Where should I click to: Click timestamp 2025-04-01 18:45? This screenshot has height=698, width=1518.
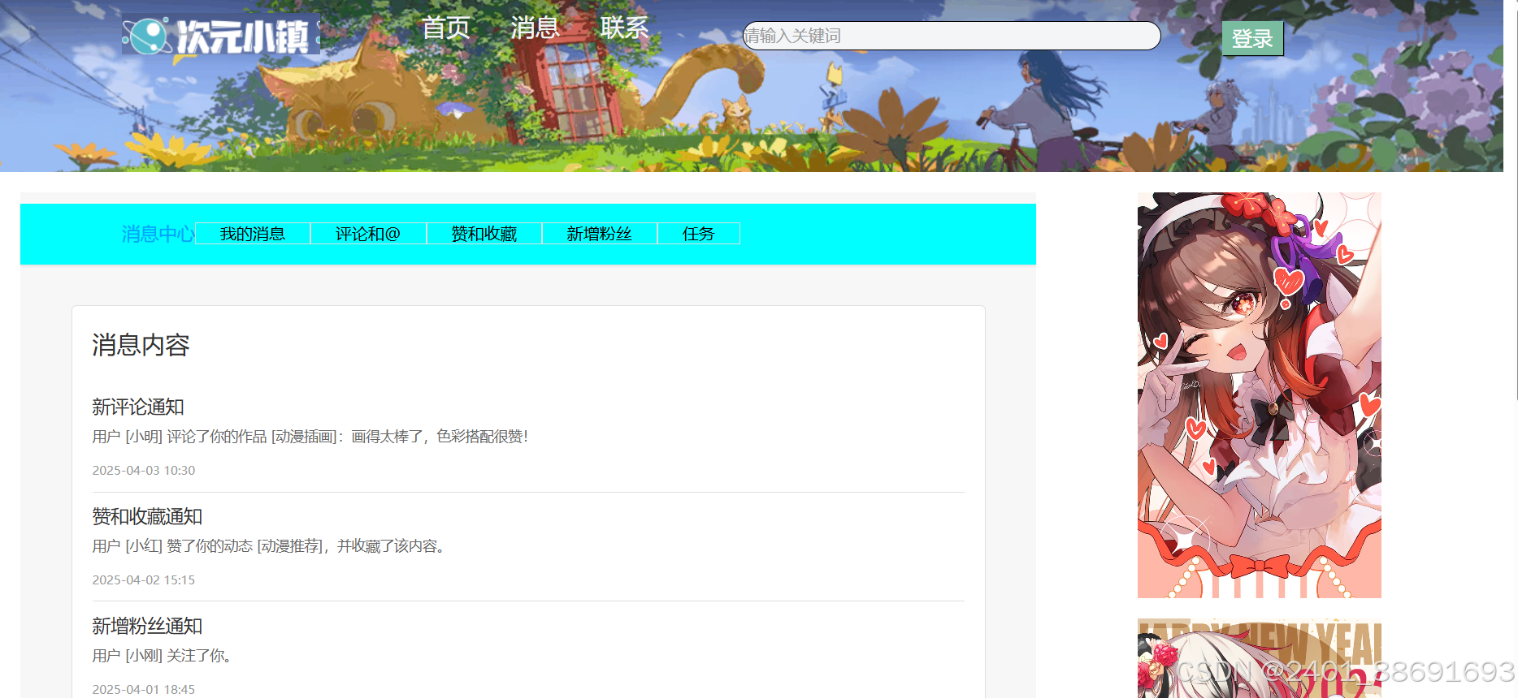[144, 690]
